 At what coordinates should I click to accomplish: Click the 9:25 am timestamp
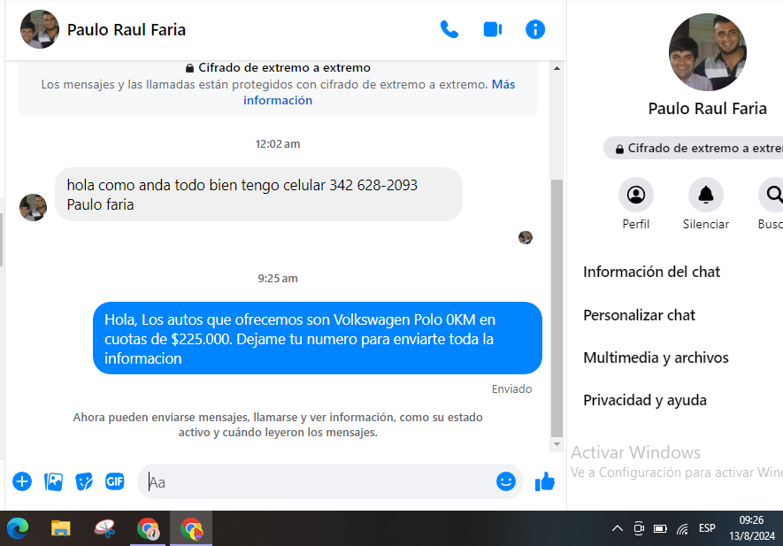pyautogui.click(x=278, y=278)
